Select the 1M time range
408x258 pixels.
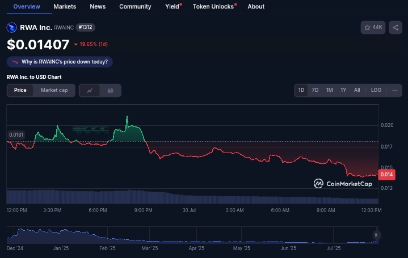[x=330, y=90]
